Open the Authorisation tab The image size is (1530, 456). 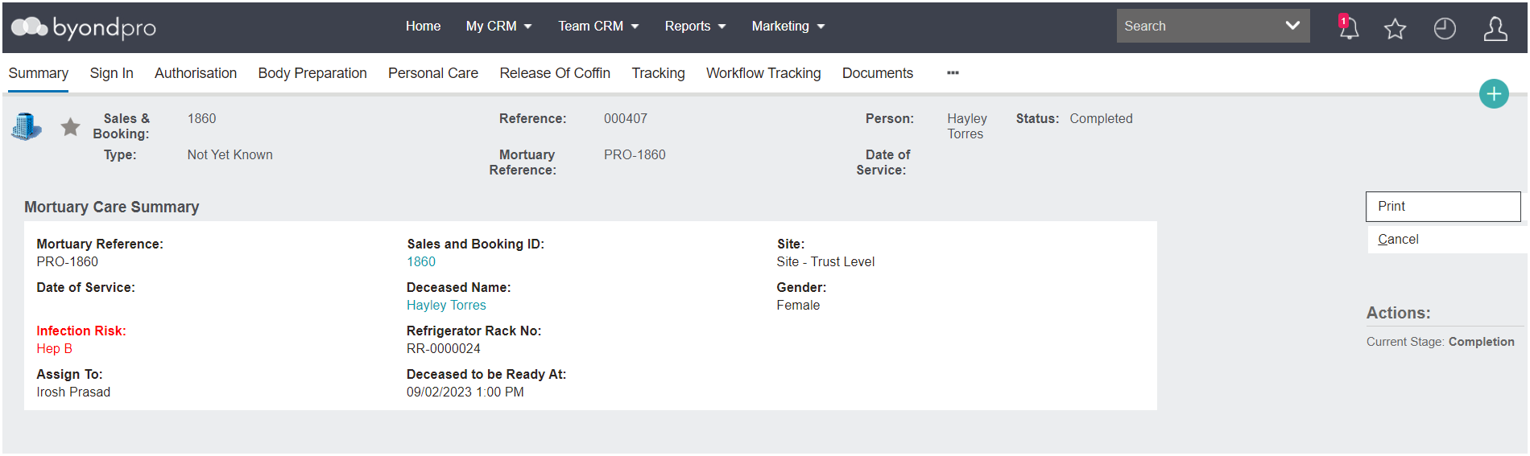click(196, 73)
